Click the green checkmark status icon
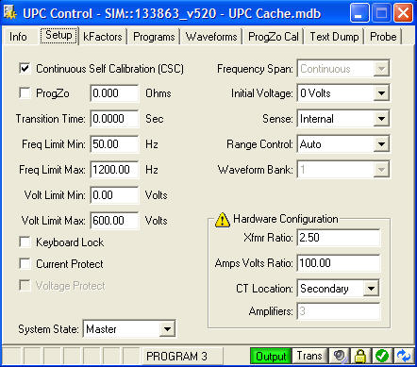 click(x=382, y=356)
